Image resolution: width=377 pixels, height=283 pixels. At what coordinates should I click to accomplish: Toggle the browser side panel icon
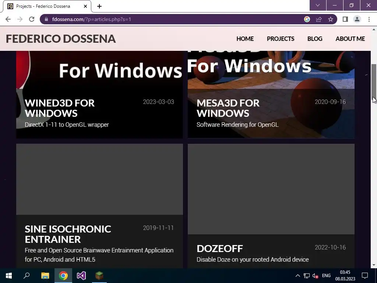[345, 19]
